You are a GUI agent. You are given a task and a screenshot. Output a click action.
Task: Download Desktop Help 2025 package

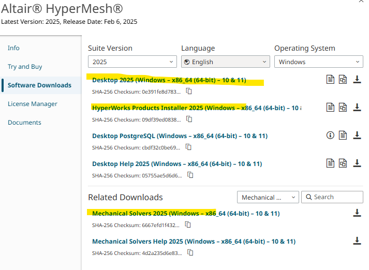(357, 163)
